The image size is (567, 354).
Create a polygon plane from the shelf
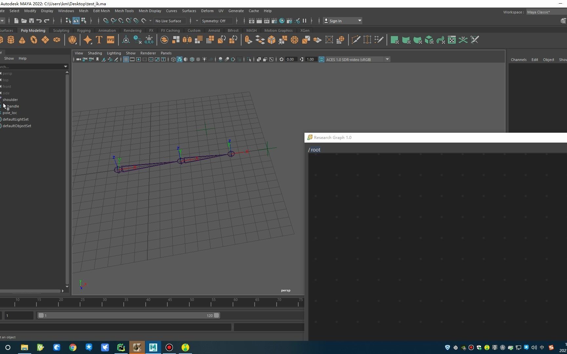[x=45, y=40]
